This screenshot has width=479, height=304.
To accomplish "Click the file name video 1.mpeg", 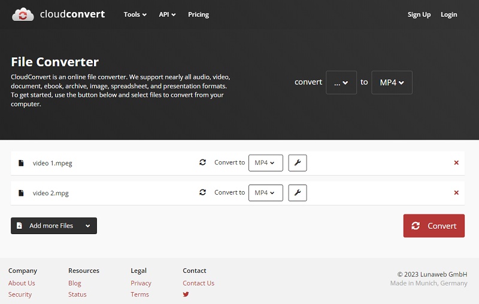I will (x=53, y=163).
